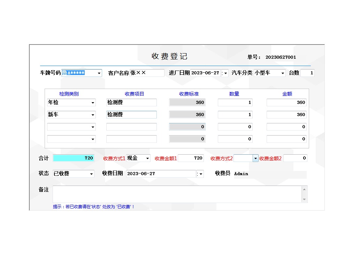Click the 收费项目 field in the 新车 row
This screenshot has height=253, width=360.
[x=131, y=114]
